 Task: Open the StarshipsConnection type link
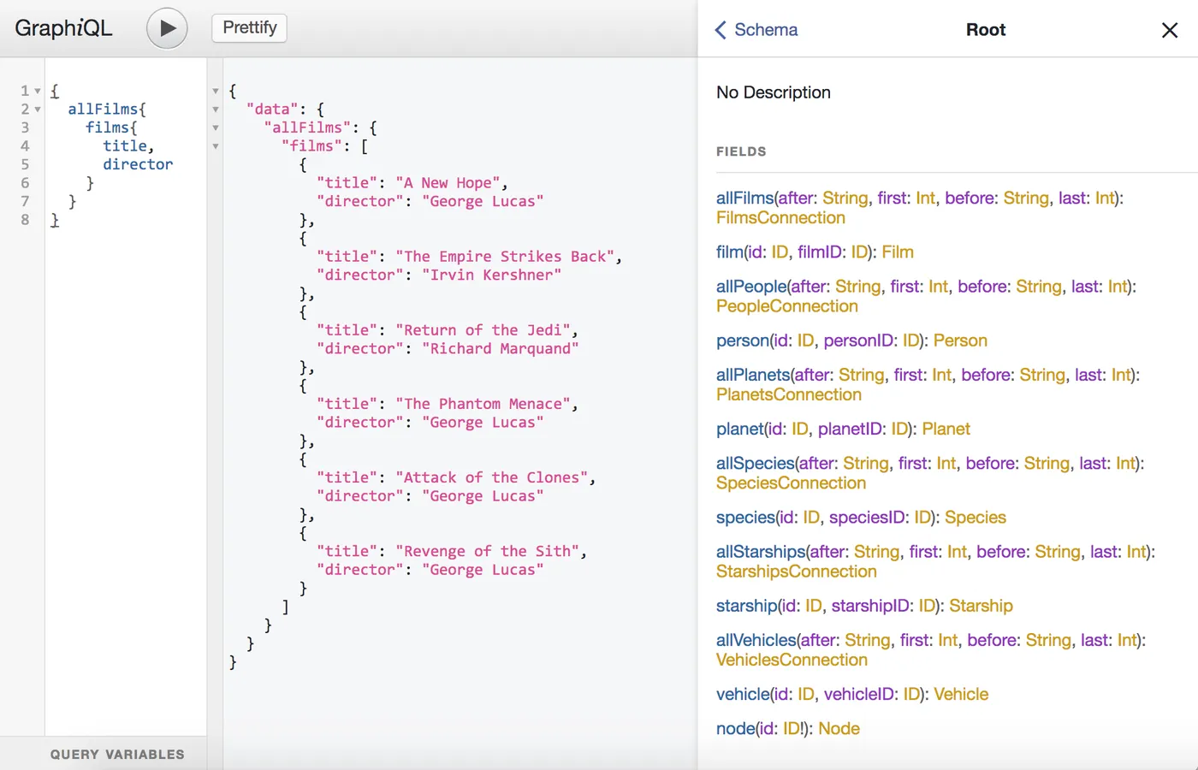(797, 572)
